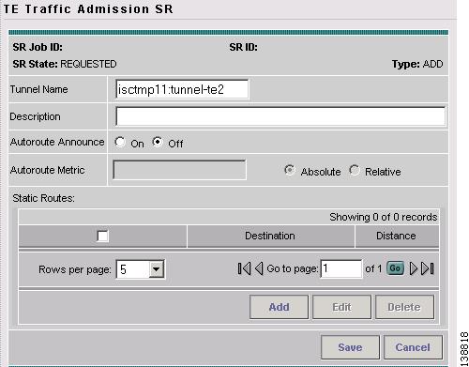Click the Edit static route button
Screen dimensions: 469x367
point(341,307)
